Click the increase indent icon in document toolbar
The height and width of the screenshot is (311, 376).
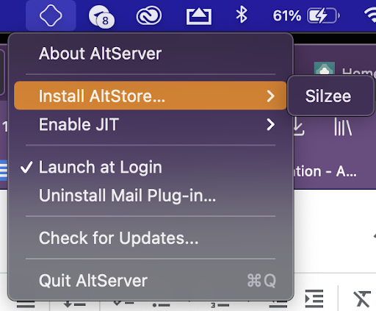[x=314, y=299]
